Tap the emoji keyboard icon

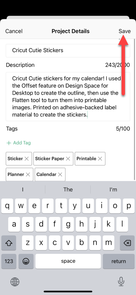click(26, 261)
